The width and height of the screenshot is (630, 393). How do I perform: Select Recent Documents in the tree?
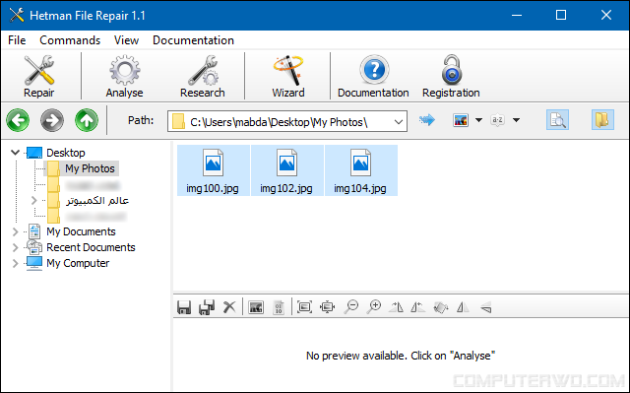pyautogui.click(x=91, y=247)
